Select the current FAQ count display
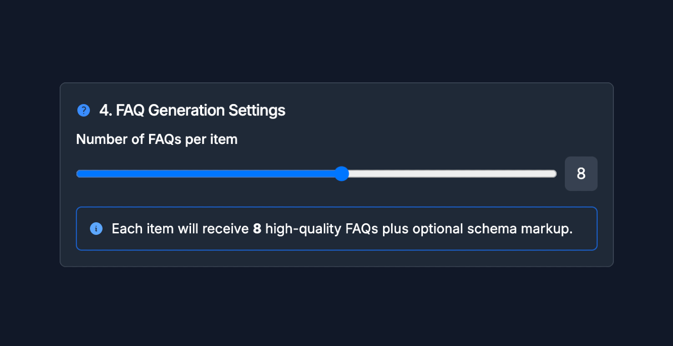Image resolution: width=673 pixels, height=346 pixels. click(x=581, y=173)
